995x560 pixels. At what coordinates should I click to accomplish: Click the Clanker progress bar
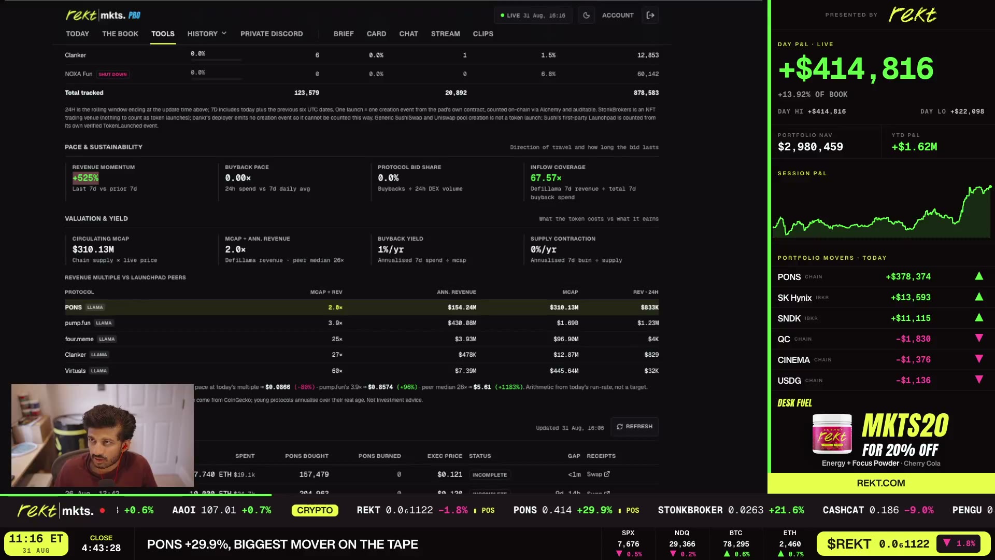216,60
